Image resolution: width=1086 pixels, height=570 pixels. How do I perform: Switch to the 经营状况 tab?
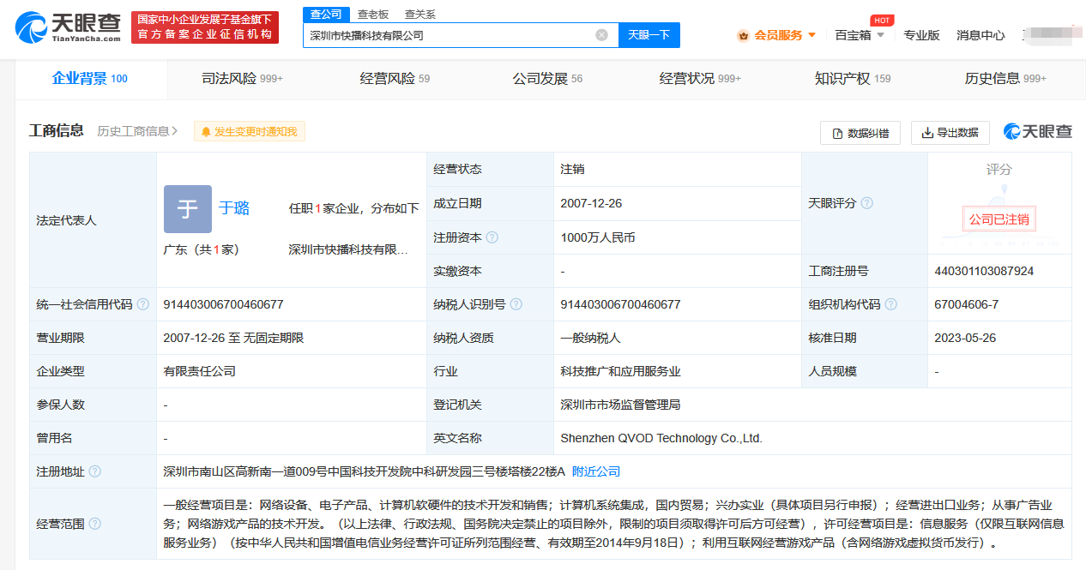tap(700, 79)
